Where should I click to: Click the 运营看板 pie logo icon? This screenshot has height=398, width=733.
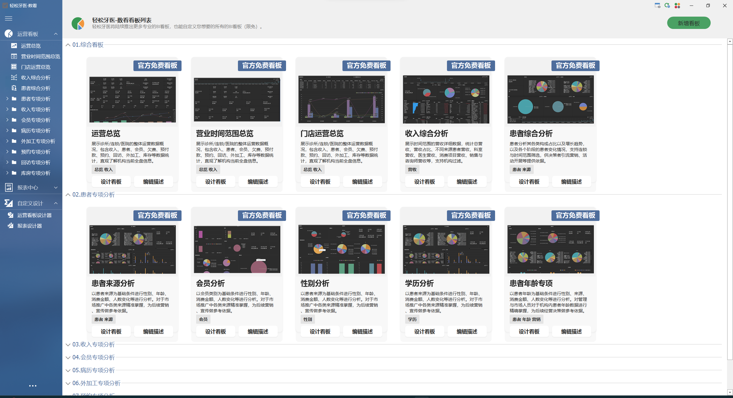pos(9,34)
